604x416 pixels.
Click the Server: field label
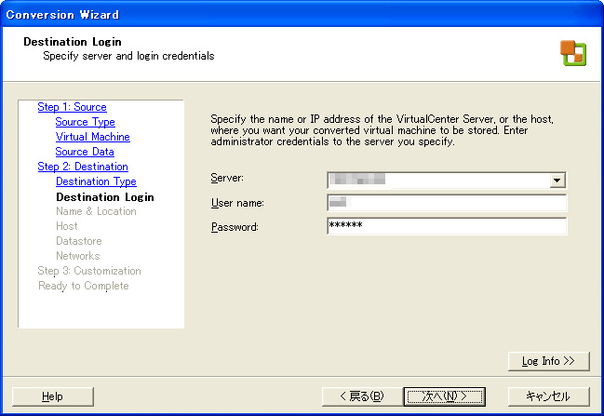227,178
